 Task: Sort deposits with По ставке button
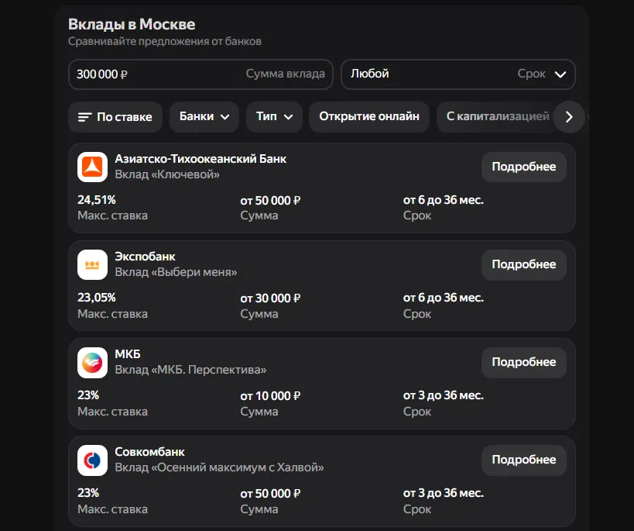[x=115, y=117]
